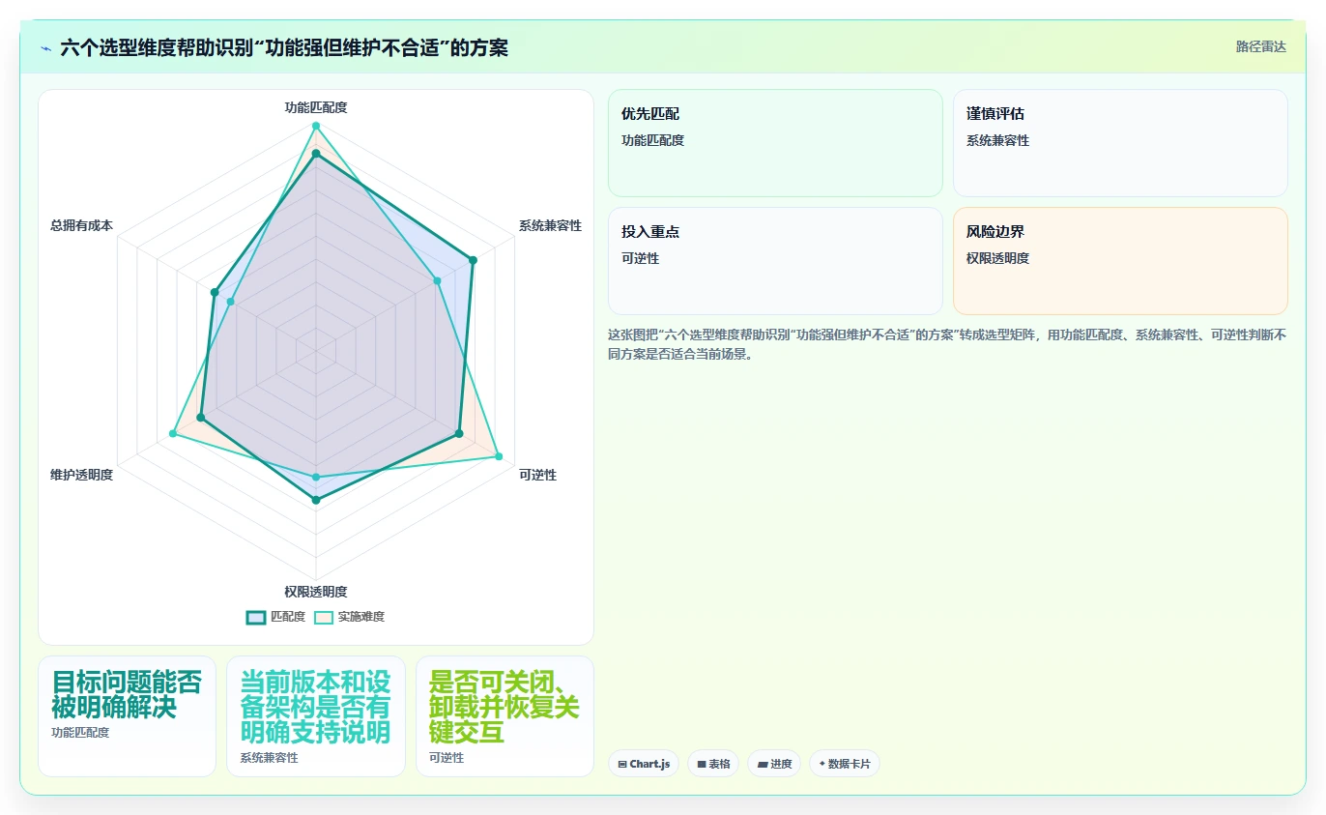Image resolution: width=1326 pixels, height=815 pixels.
Task: Click the 系统兼容性 radar axis label
Action: pyautogui.click(x=550, y=225)
